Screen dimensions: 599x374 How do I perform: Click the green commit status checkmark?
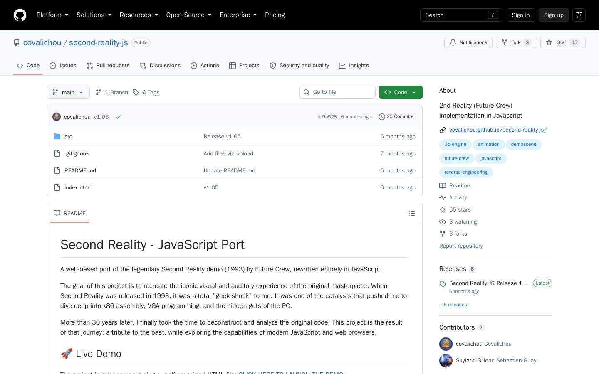pos(118,117)
